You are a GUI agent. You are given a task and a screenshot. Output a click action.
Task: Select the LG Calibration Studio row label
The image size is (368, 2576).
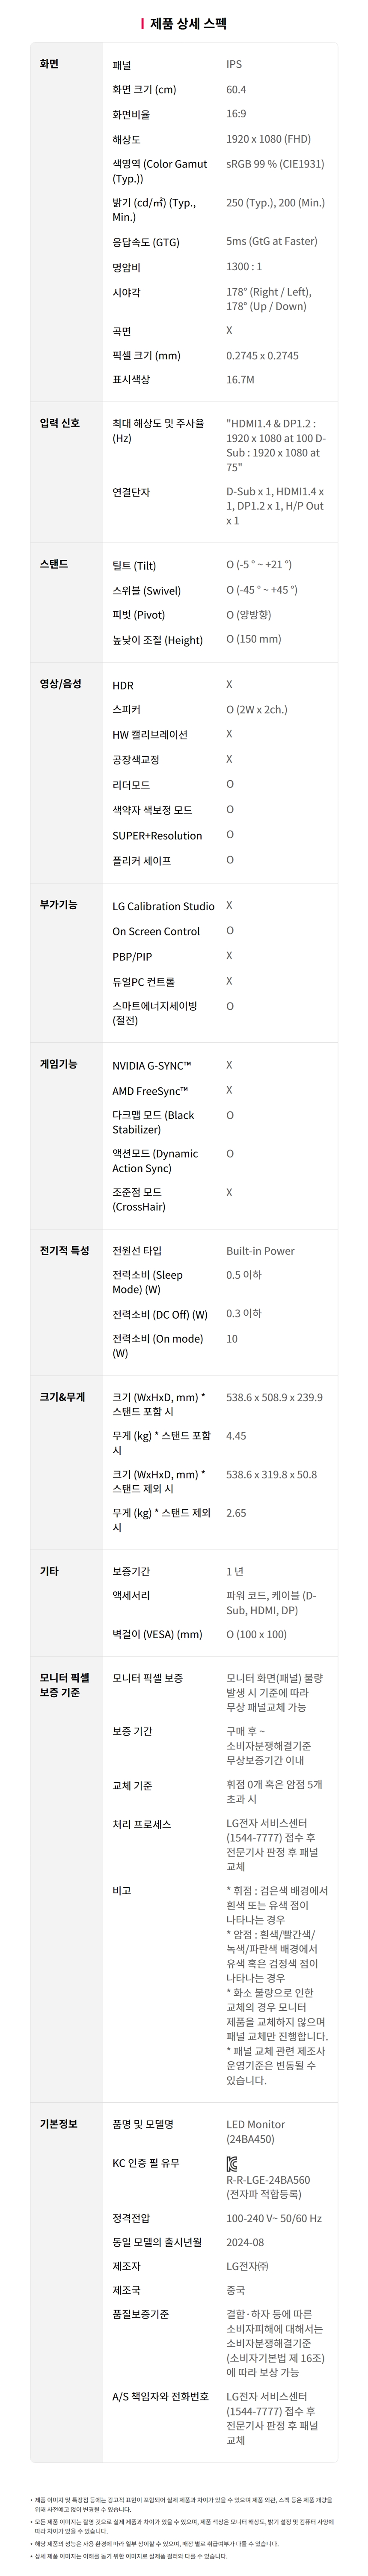tap(163, 906)
